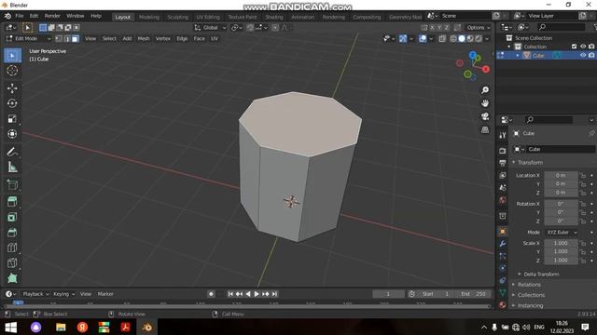Enable face select mode
The image size is (597, 335).
point(75,39)
